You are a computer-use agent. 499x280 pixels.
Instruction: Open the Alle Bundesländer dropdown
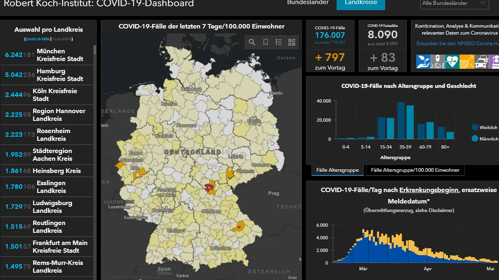(454, 3)
